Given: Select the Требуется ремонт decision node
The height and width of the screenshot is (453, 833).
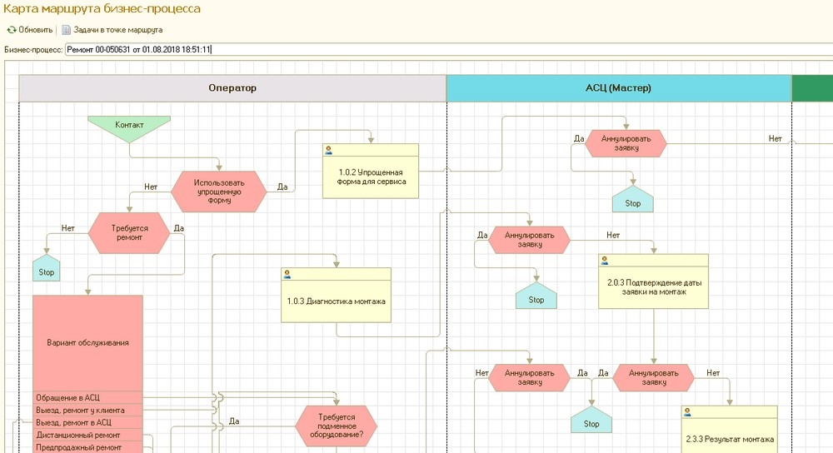Looking at the screenshot, I should coord(128,231).
